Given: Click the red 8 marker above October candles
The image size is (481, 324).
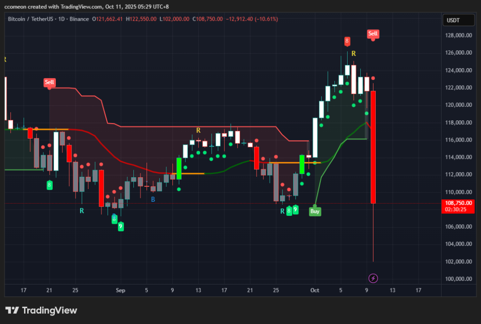Looking at the screenshot, I should point(347,41).
